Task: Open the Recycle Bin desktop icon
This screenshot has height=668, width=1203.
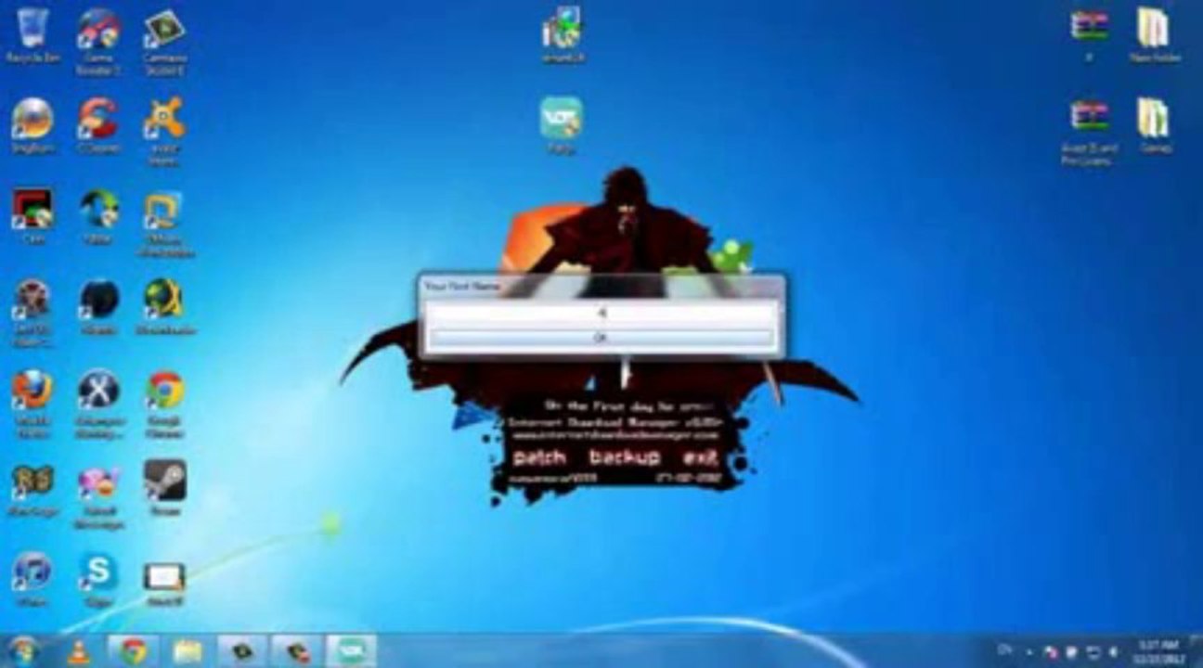Action: tap(32, 35)
